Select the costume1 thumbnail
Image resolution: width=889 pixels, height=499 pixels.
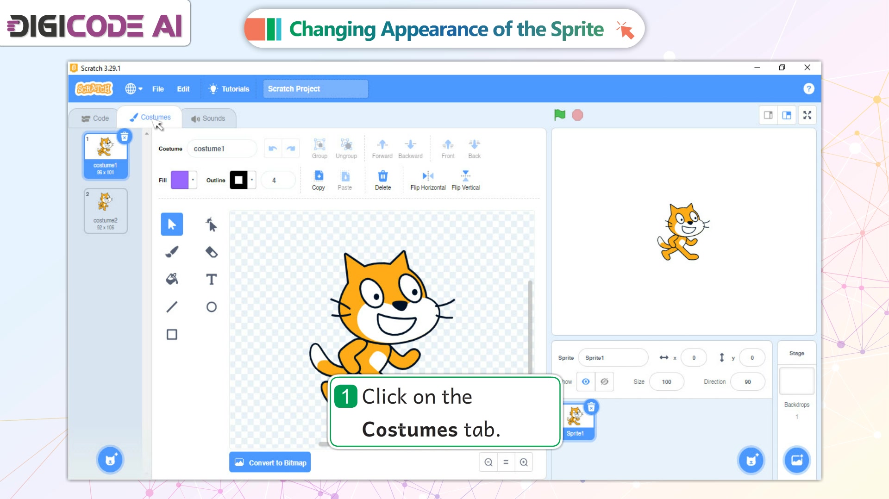click(106, 156)
